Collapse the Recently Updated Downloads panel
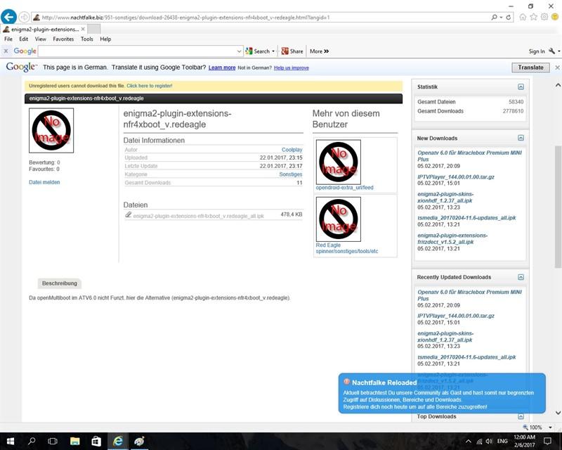Viewport: 562px width, 450px height. [521, 277]
